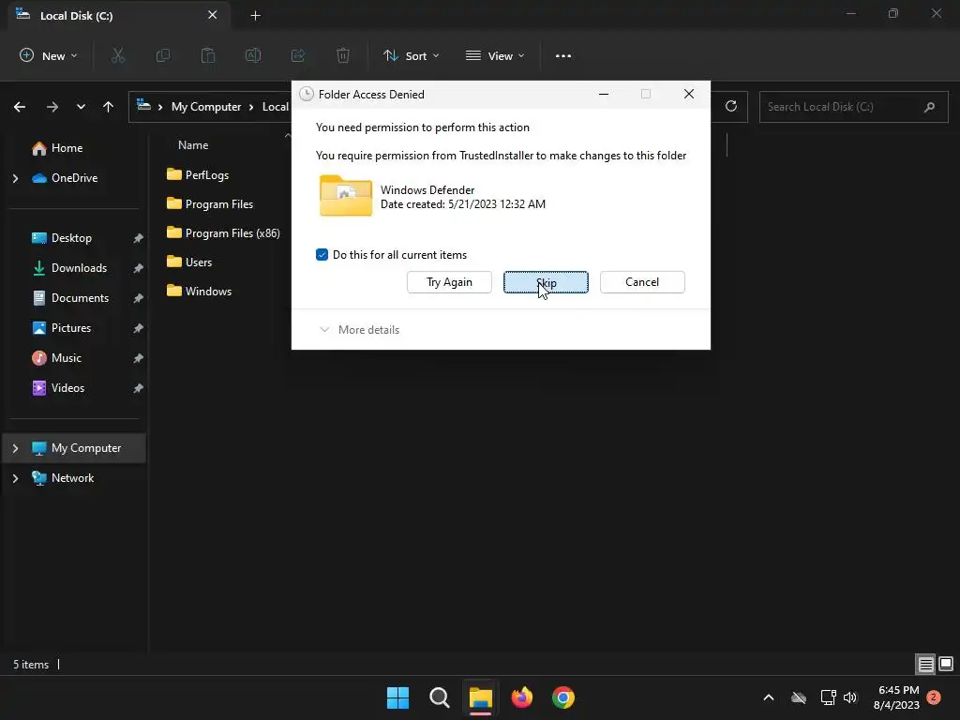Image resolution: width=960 pixels, height=720 pixels.
Task: Unpin Videos from quick access
Action: [x=139, y=388]
